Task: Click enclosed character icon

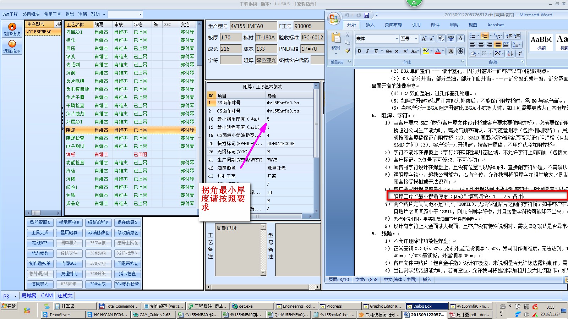Action: pos(460,51)
